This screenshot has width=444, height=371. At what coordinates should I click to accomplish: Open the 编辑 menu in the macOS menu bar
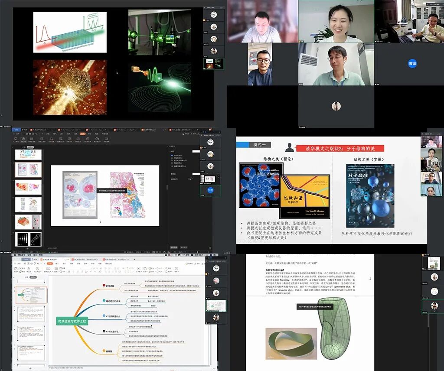point(29,255)
